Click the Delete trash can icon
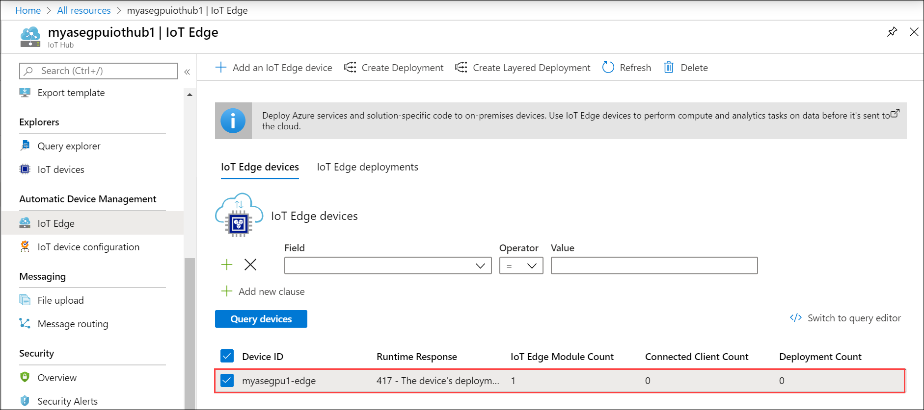 (668, 67)
